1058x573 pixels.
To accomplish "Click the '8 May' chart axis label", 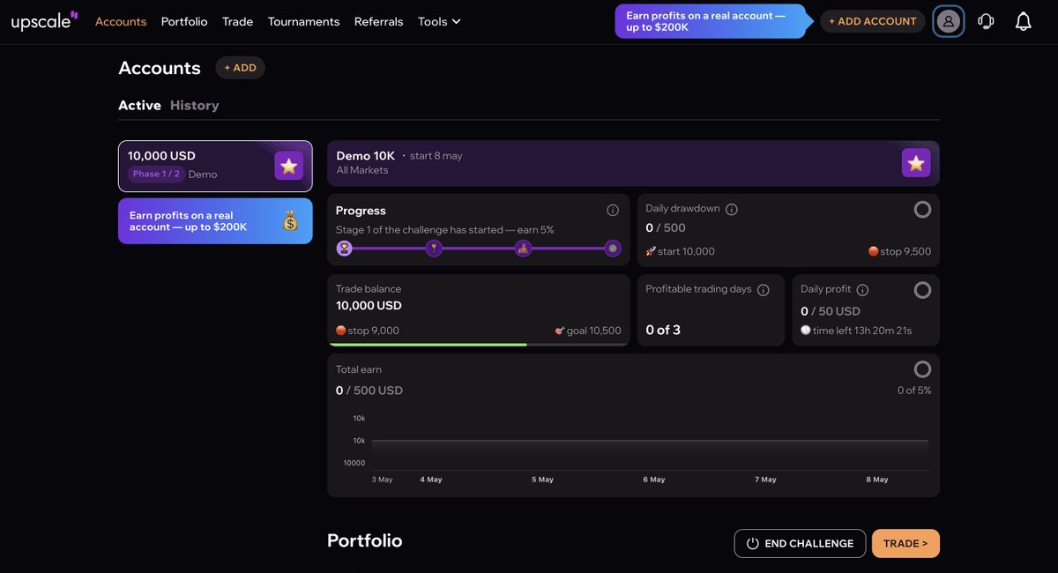I will point(877,480).
